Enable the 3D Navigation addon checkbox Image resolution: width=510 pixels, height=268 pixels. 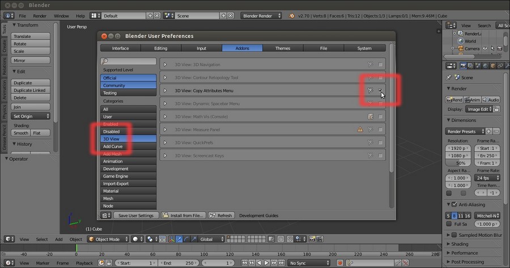(380, 64)
